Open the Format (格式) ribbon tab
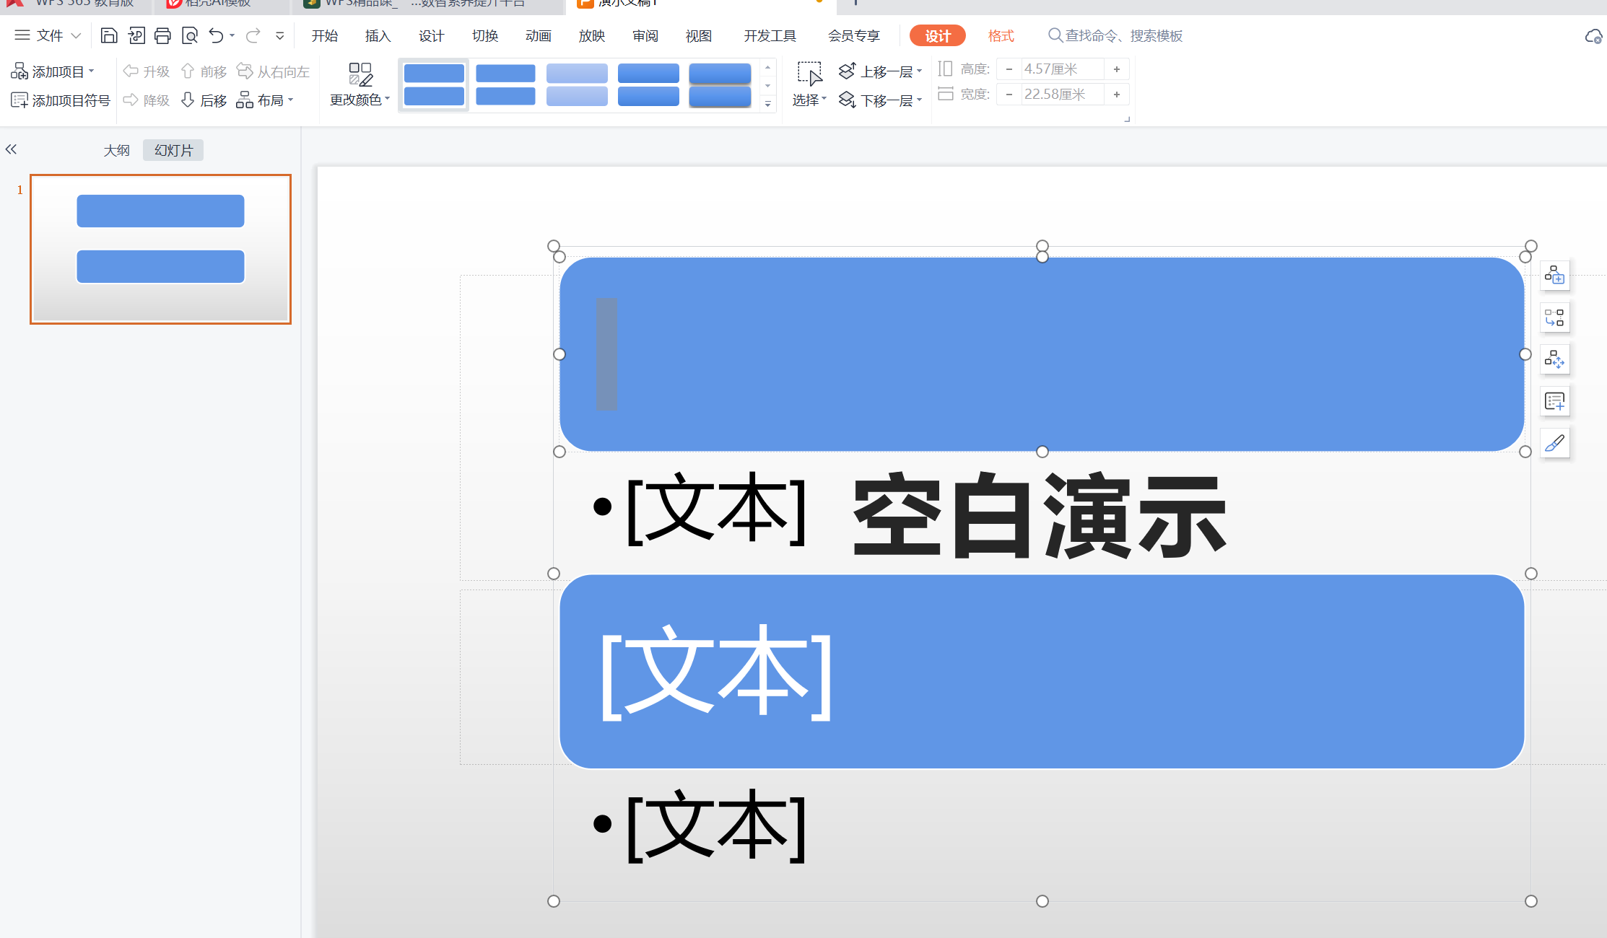 tap(1001, 36)
